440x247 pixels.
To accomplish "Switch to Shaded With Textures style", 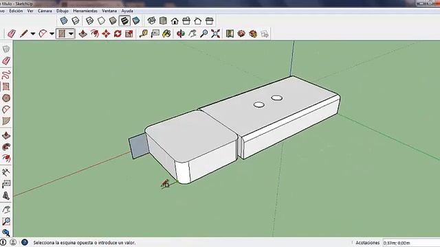I will click(x=124, y=21).
